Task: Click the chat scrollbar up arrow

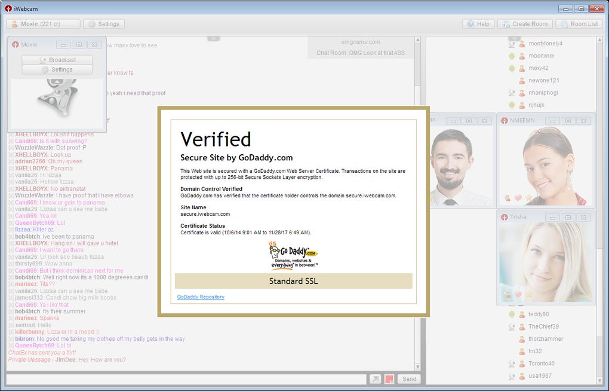Action: [x=417, y=40]
